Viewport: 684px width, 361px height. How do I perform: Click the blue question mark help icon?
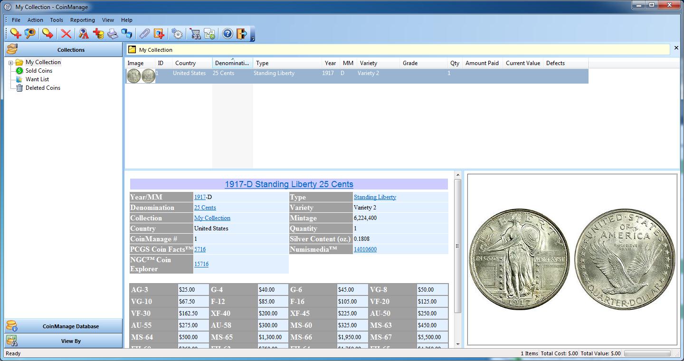228,34
